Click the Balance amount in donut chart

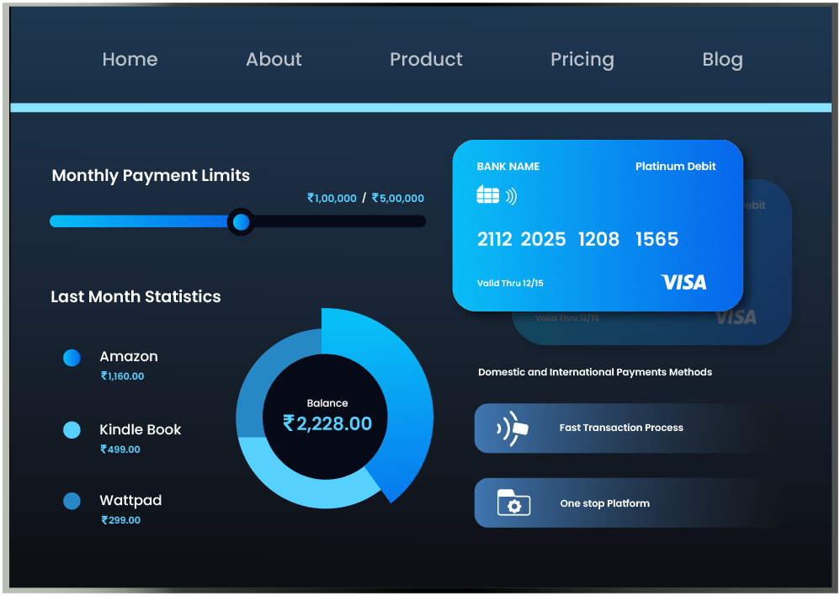327,423
